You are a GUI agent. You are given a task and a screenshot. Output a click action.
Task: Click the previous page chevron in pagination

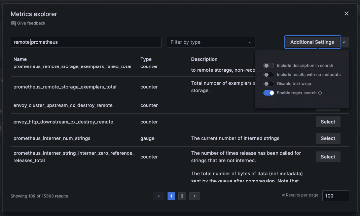[159, 196]
